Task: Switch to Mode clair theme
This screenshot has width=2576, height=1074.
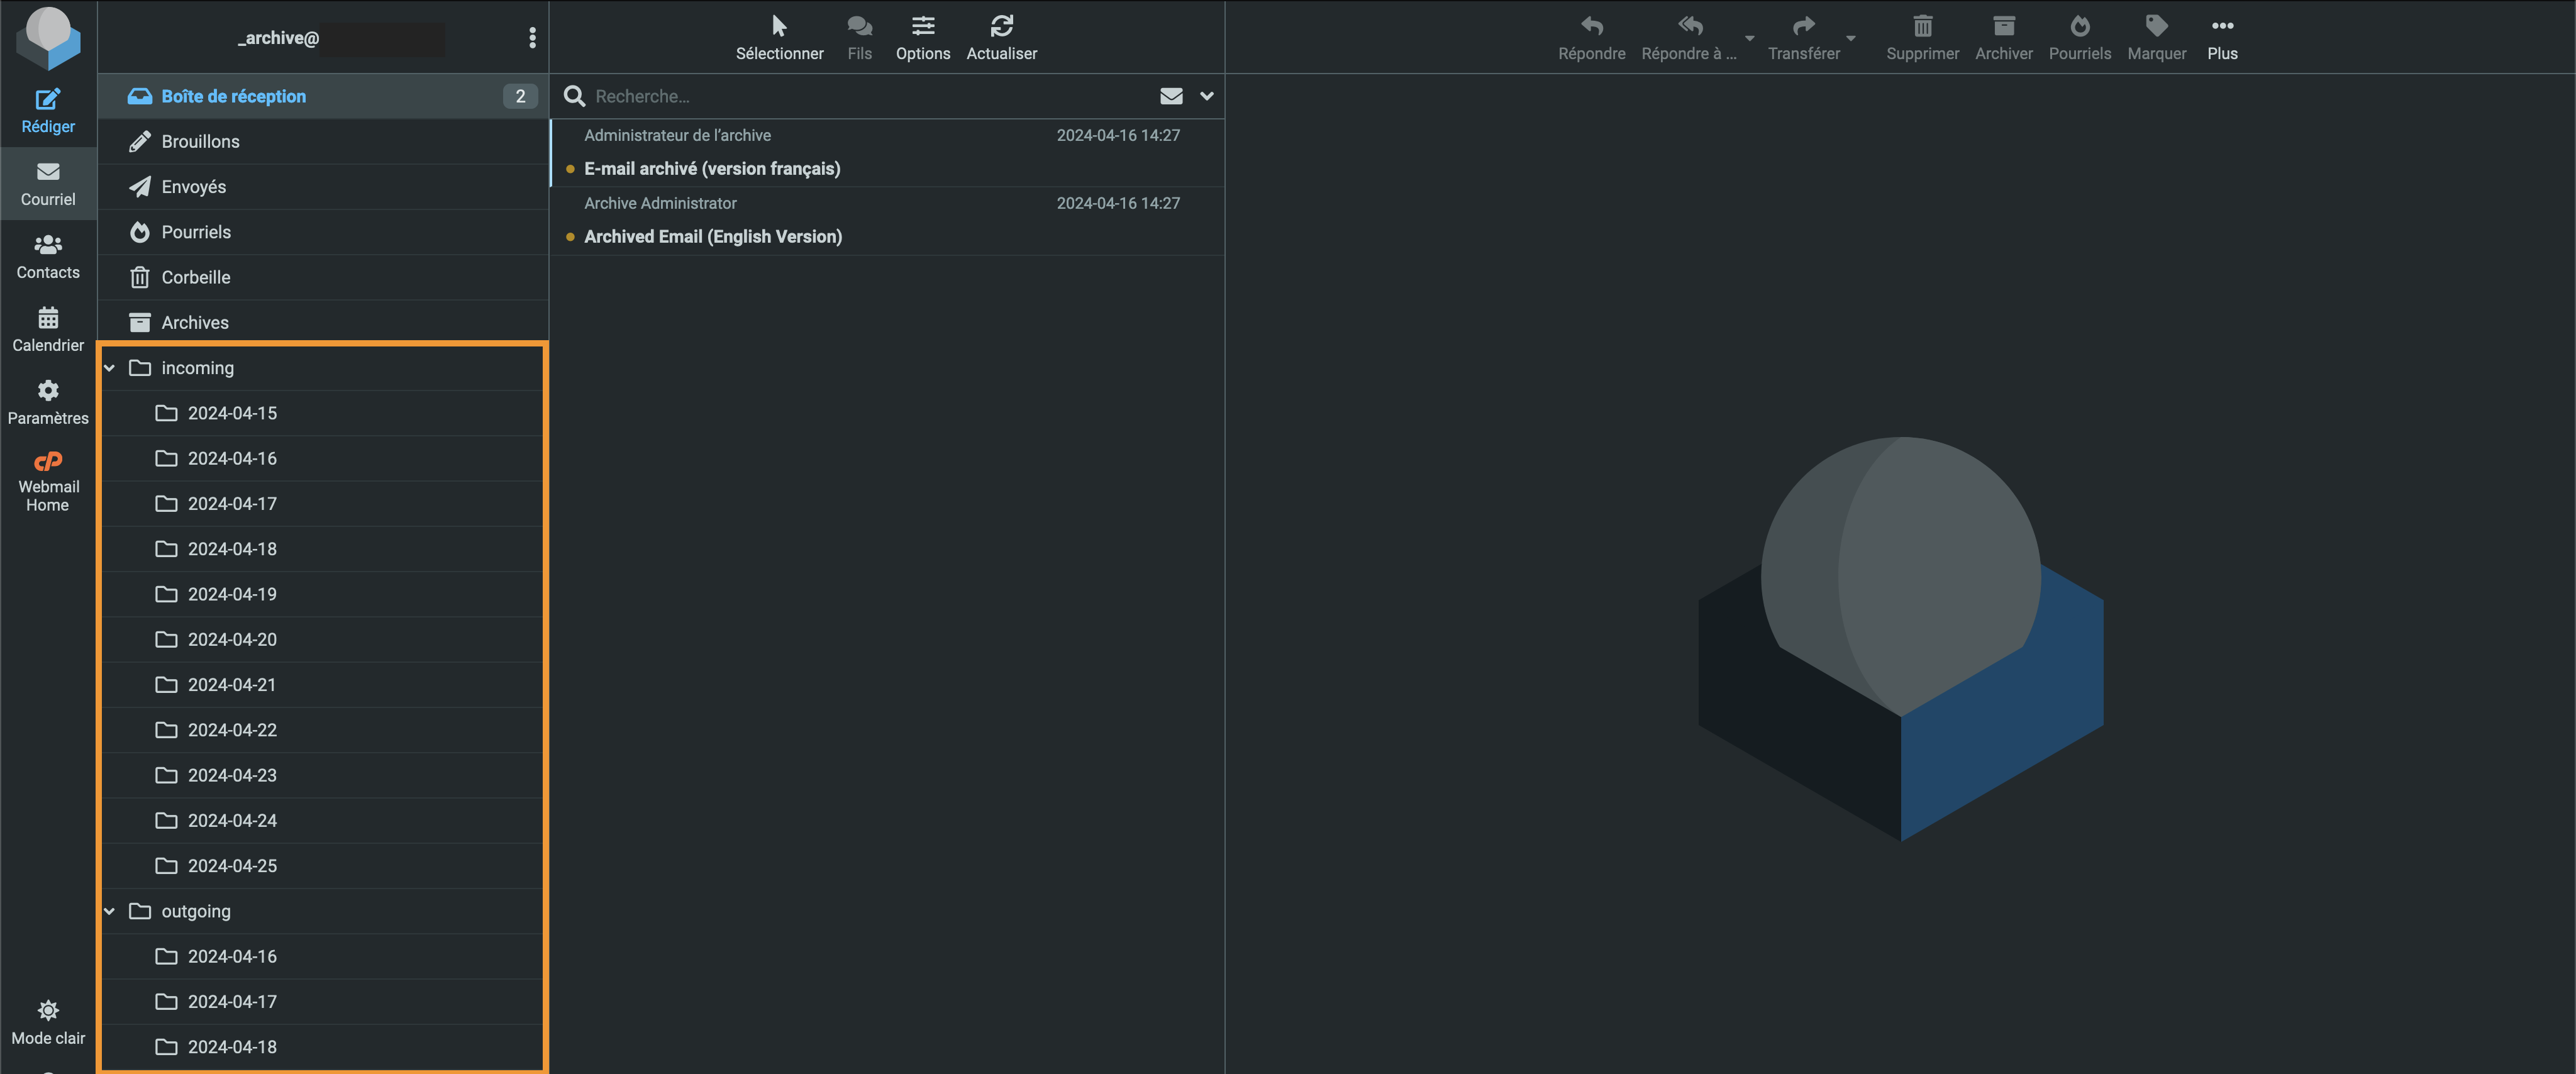Action: click(x=48, y=1023)
